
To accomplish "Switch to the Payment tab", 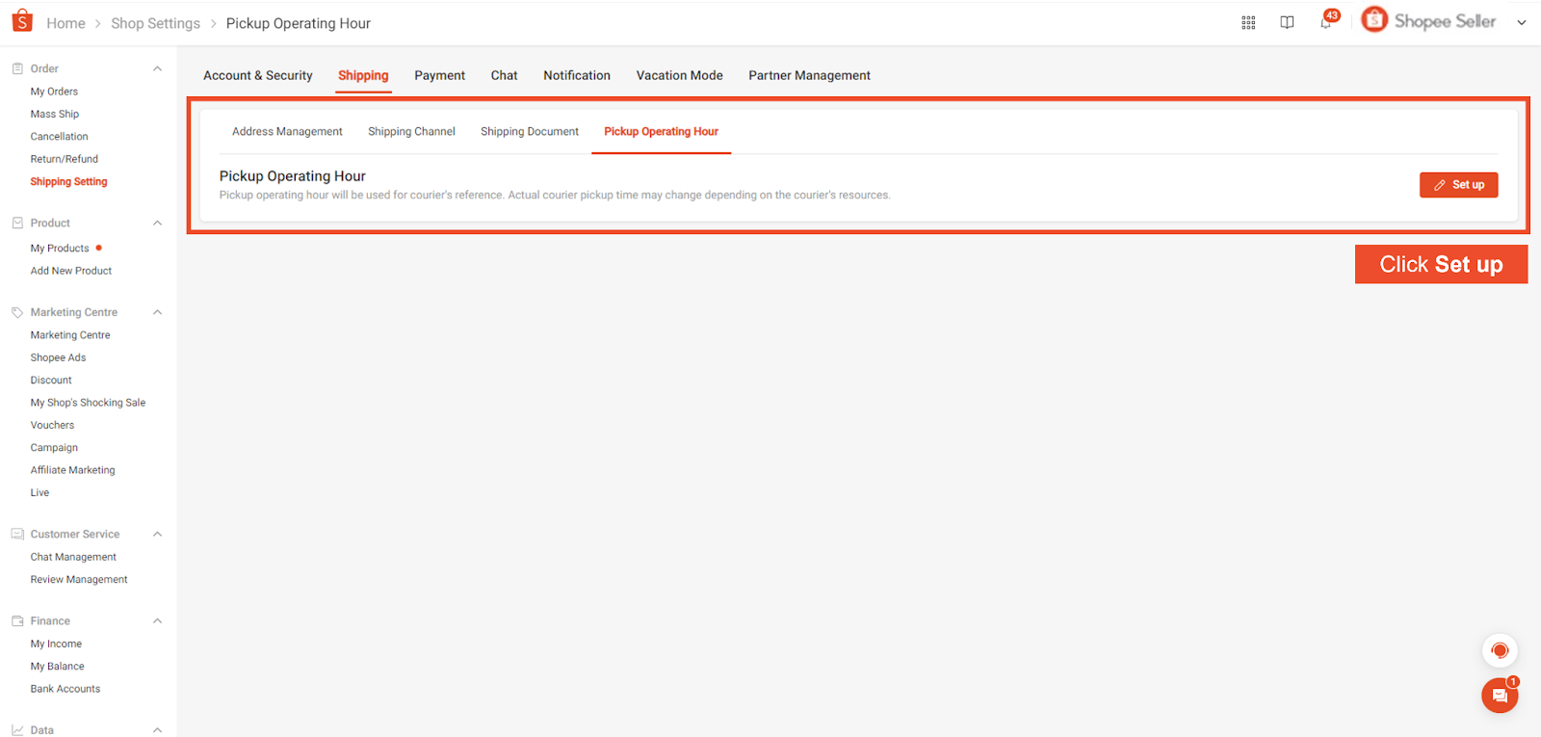I will click(439, 75).
